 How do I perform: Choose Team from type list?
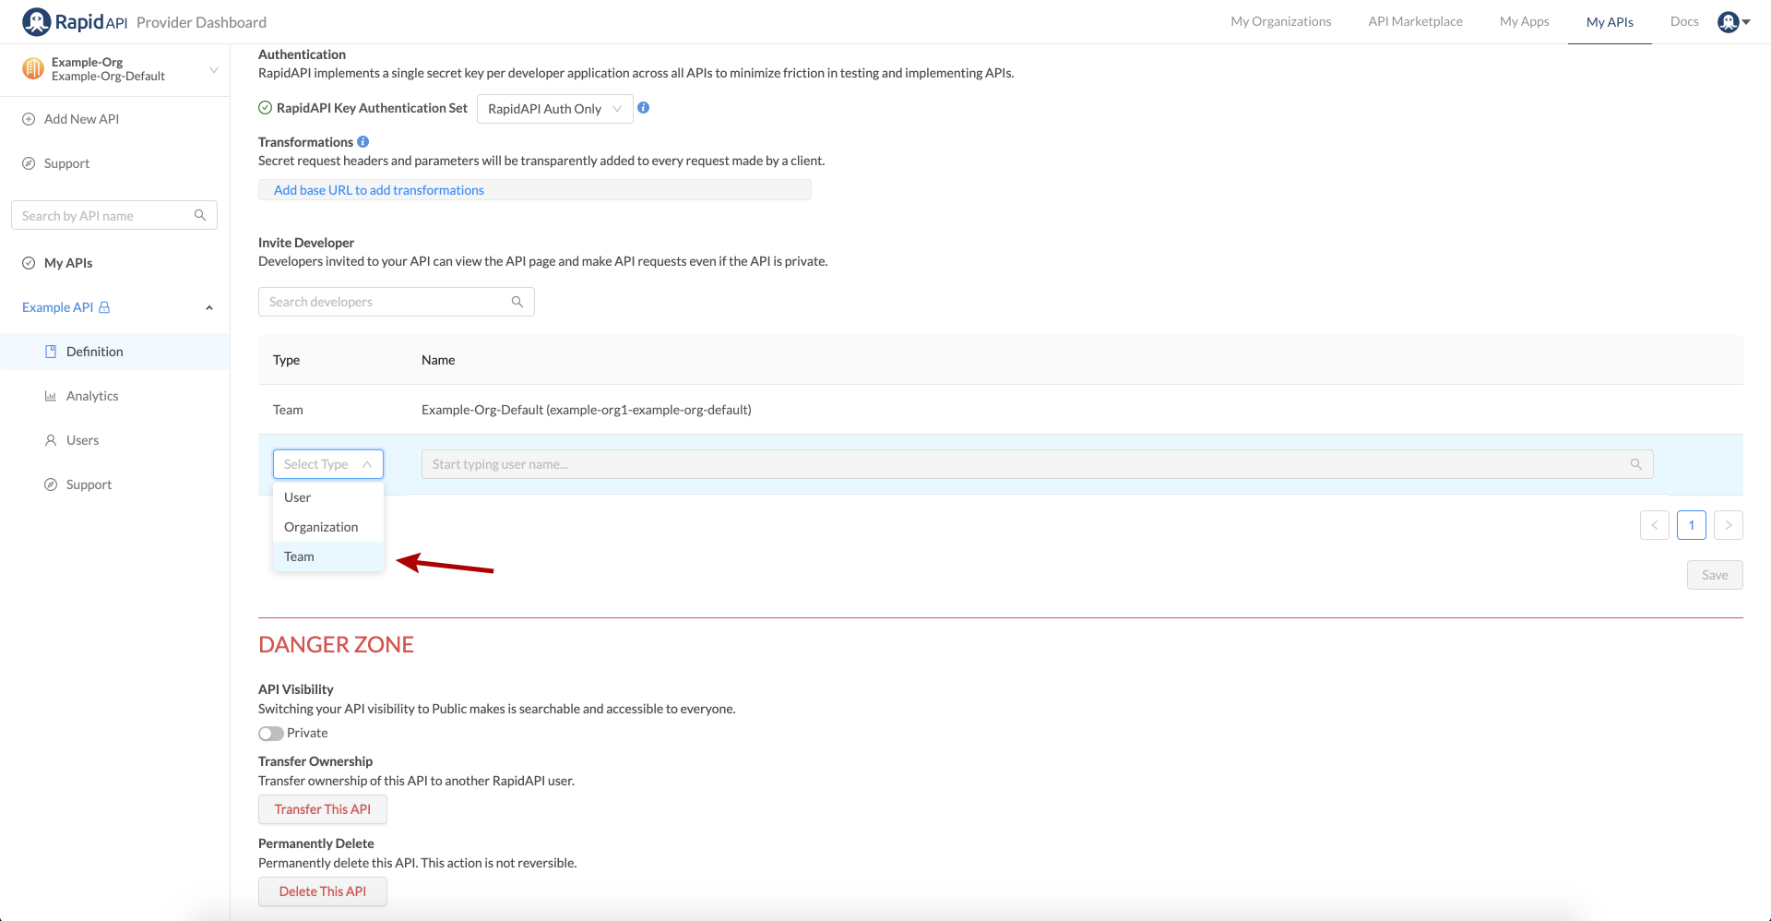(328, 556)
